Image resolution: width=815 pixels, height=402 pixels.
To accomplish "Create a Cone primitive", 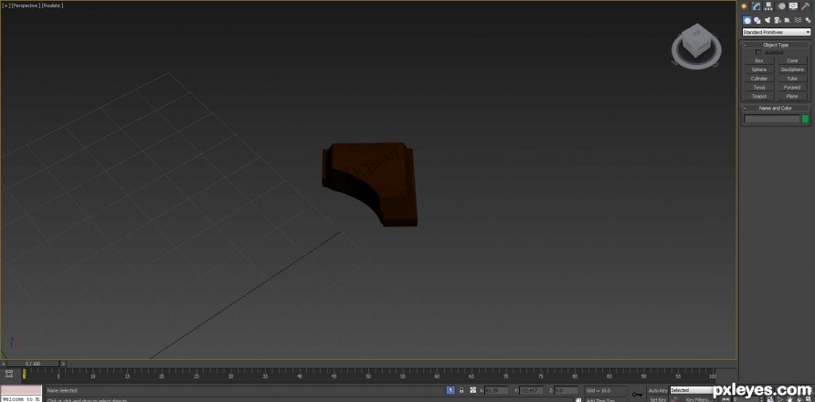I will tap(792, 61).
